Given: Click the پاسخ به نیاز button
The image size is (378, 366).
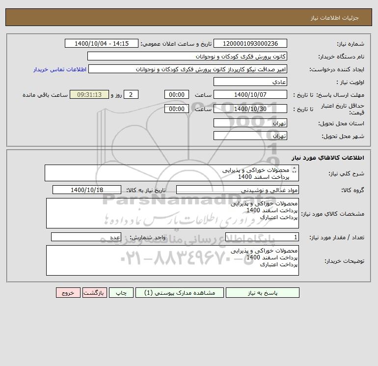Looking at the screenshot, I should click(263, 293).
